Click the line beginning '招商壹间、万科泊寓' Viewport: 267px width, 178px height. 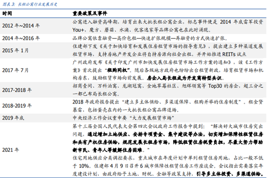pyautogui.click(x=168, y=86)
